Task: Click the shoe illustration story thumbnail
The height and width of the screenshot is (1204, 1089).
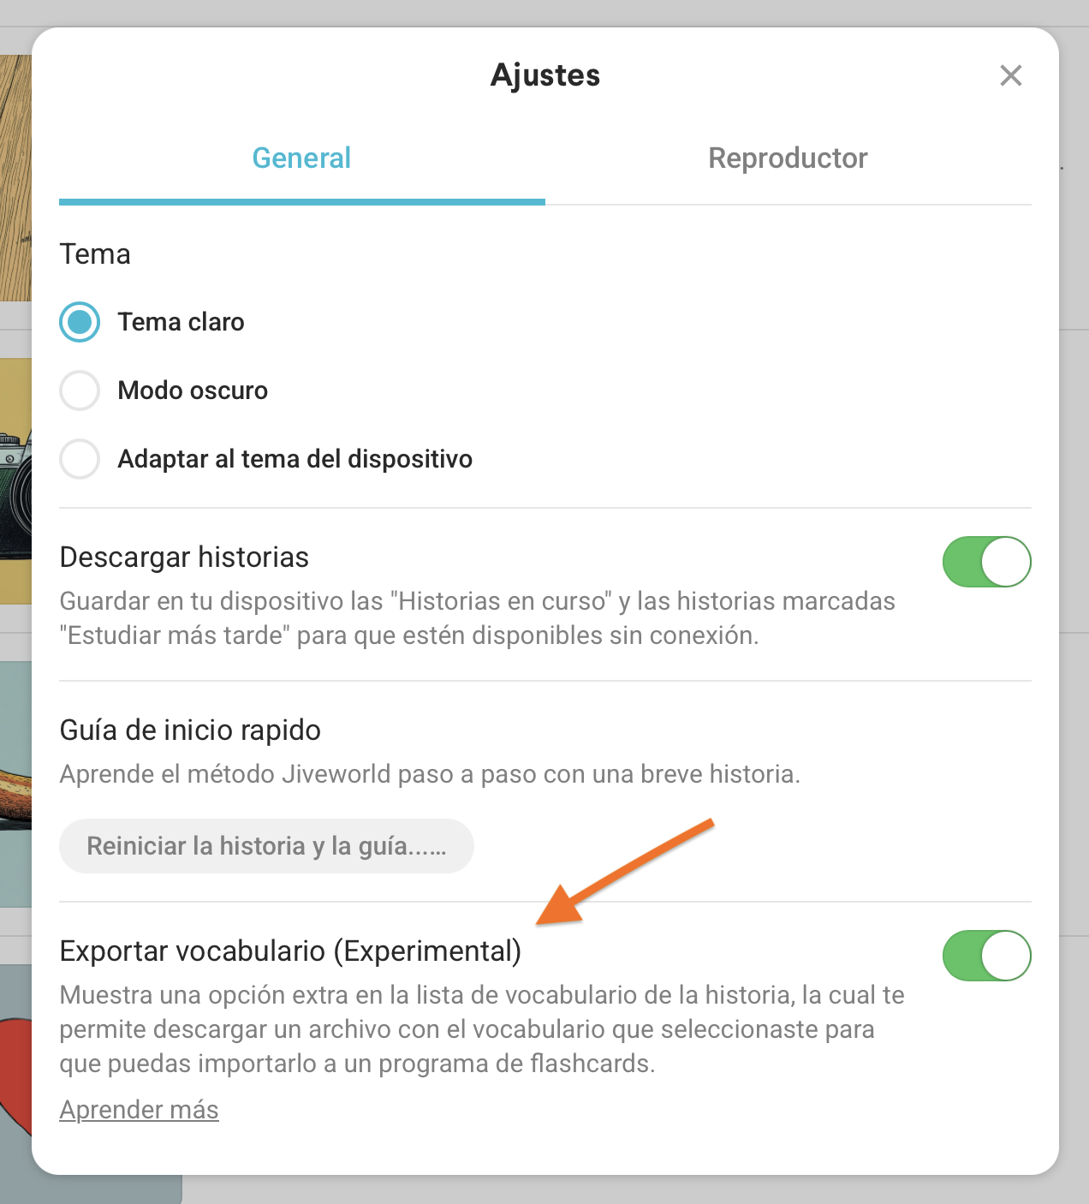Action: (x=15, y=784)
